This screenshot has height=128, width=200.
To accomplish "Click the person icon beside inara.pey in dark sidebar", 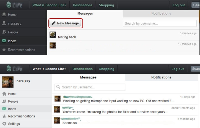I will [4, 23].
